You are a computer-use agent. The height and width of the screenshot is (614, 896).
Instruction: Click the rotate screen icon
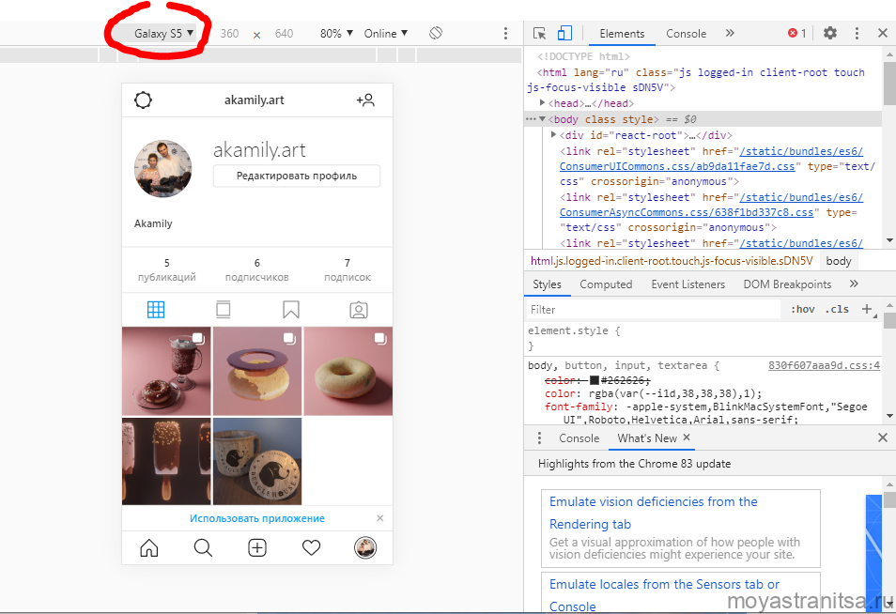pos(436,33)
